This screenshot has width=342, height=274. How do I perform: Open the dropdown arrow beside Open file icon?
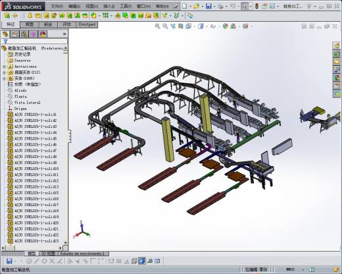(203, 7)
